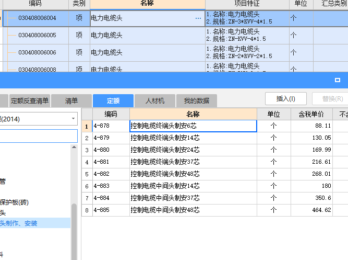Viewport: 348px width, 260px height.
Task: Click the 插入(I) button
Action: click(x=286, y=99)
